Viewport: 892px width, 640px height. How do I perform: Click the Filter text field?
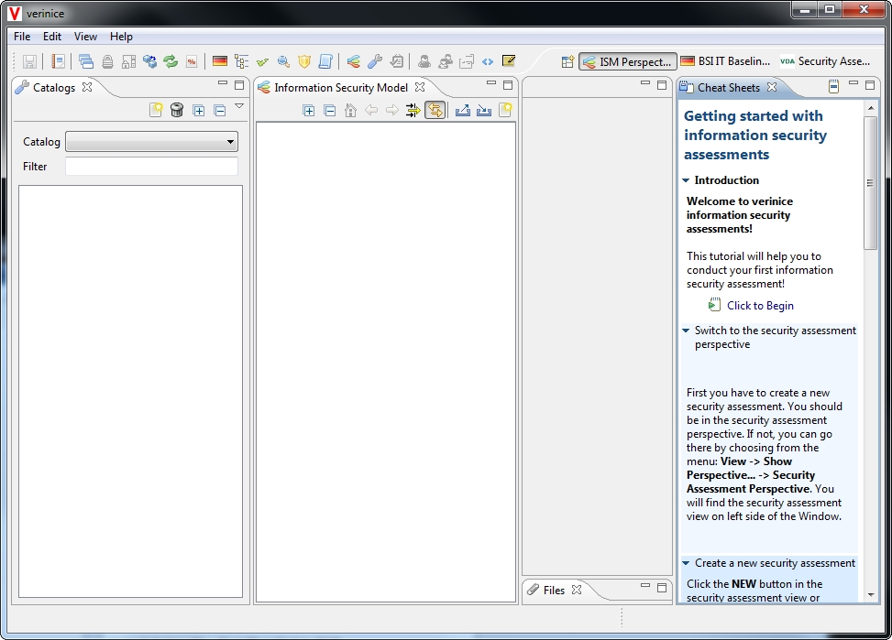coord(151,167)
